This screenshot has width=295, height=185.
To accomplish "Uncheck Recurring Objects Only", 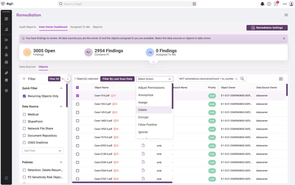I will coord(24,96).
